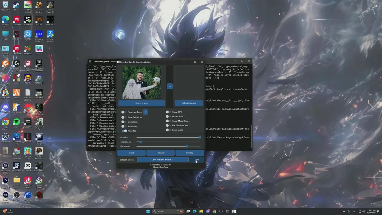Click the swap faces arrow button
382x215 pixels.
170,86
